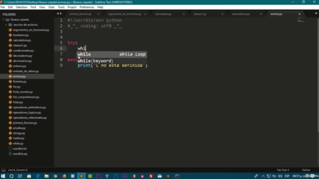Open entrada_de_datos.py in the sidebar
Screen dimensions: 319x179
click(x=26, y=71)
